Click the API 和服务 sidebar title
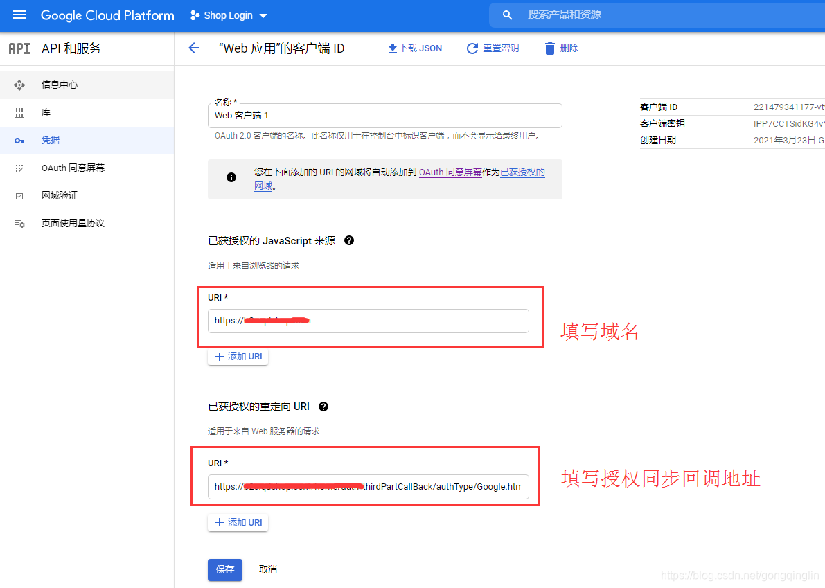The width and height of the screenshot is (825, 588). click(x=71, y=48)
